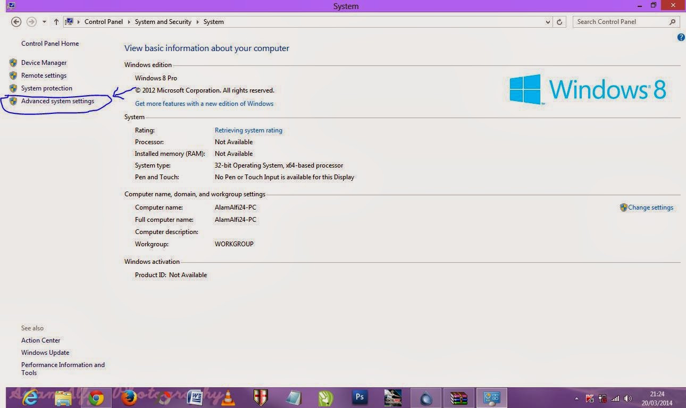The image size is (686, 408).
Task: Click 'Not Available' beside Processor
Action: (x=234, y=142)
